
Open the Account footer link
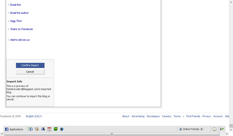click(218, 116)
